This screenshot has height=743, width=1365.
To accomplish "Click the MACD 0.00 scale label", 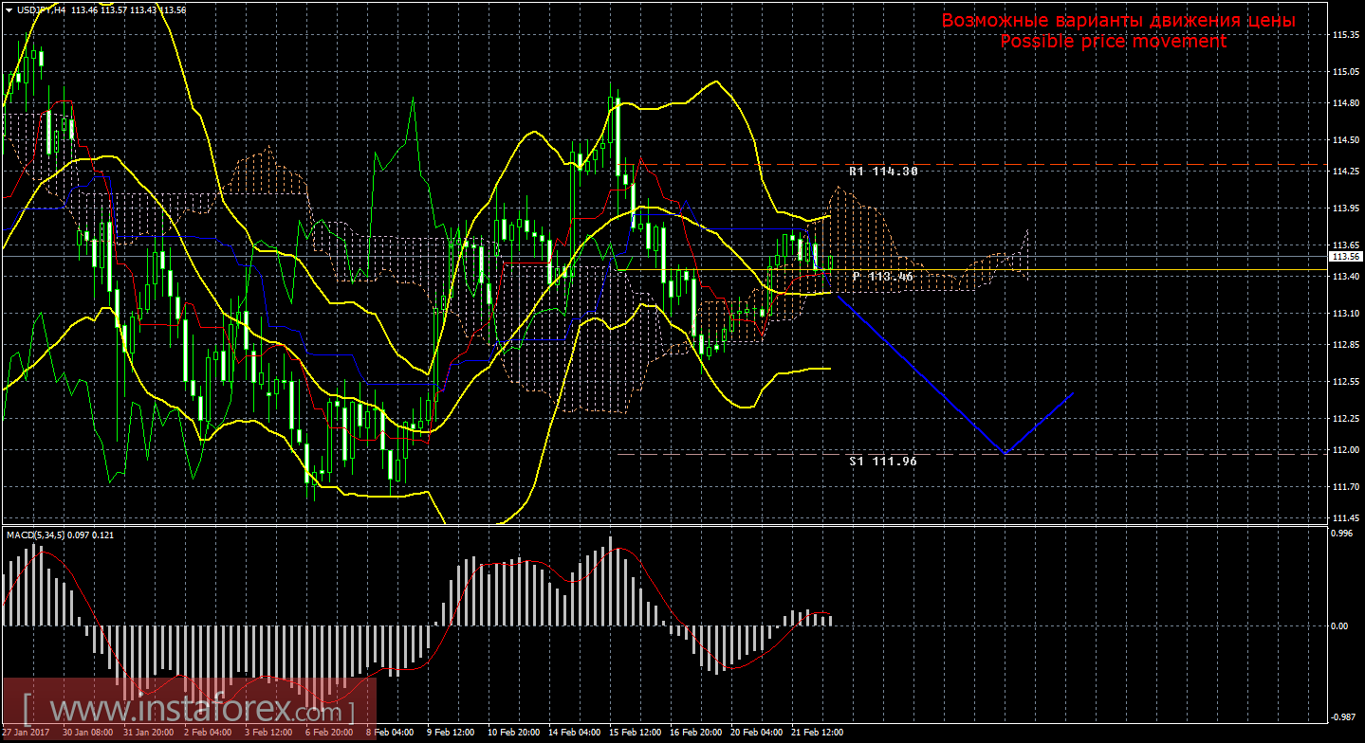I will coord(1339,626).
